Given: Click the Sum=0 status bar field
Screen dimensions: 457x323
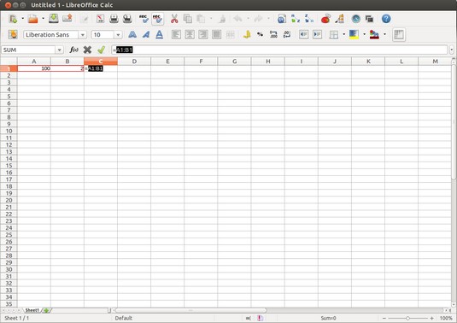Looking at the screenshot, I should coord(328,318).
